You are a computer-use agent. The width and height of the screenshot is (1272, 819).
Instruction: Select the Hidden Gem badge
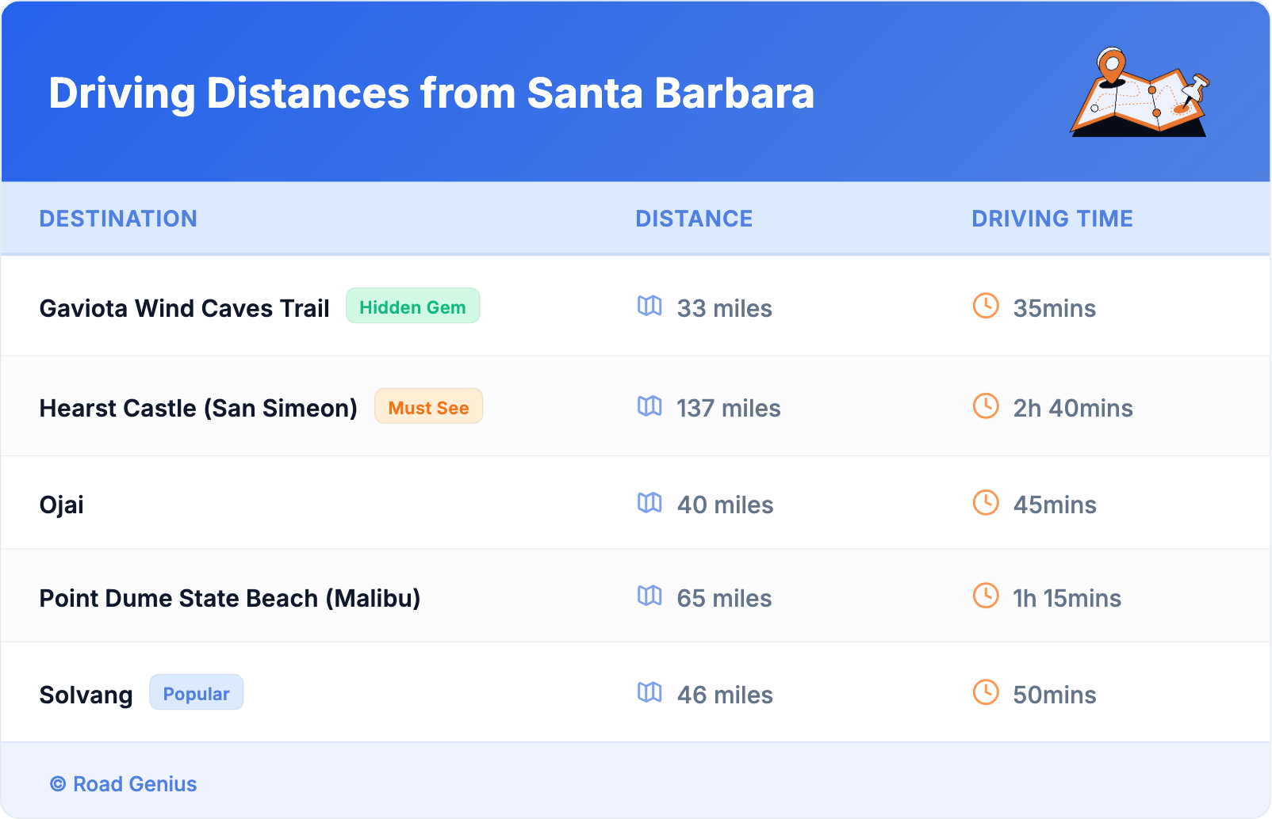click(412, 307)
